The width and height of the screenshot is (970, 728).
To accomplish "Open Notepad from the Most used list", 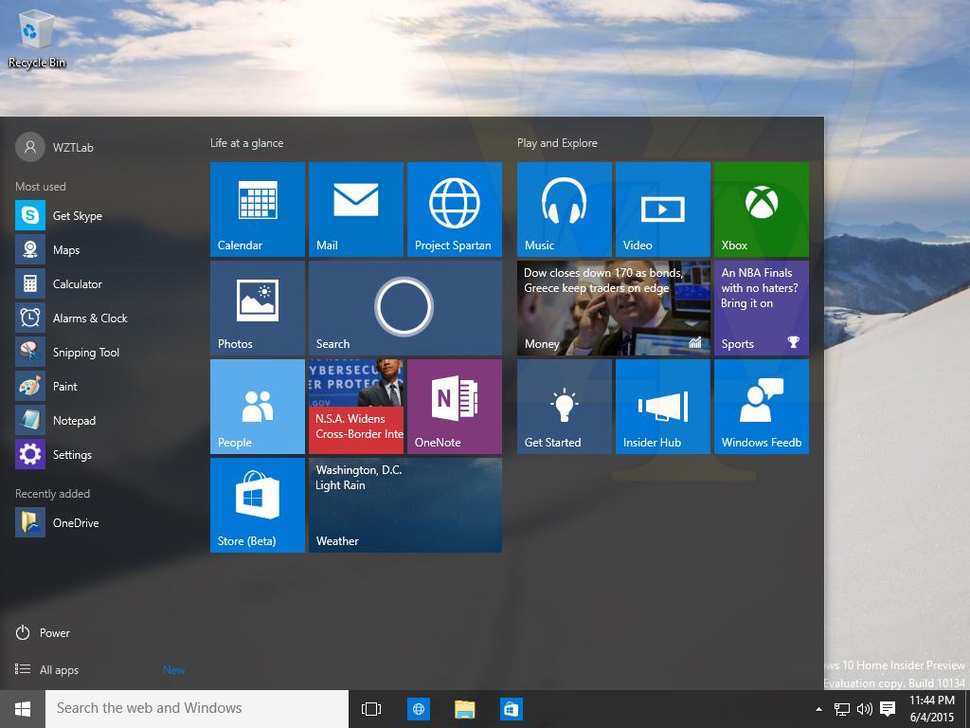I will click(x=102, y=420).
